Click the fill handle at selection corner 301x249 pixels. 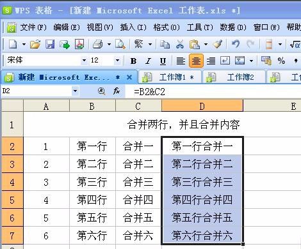(243, 244)
